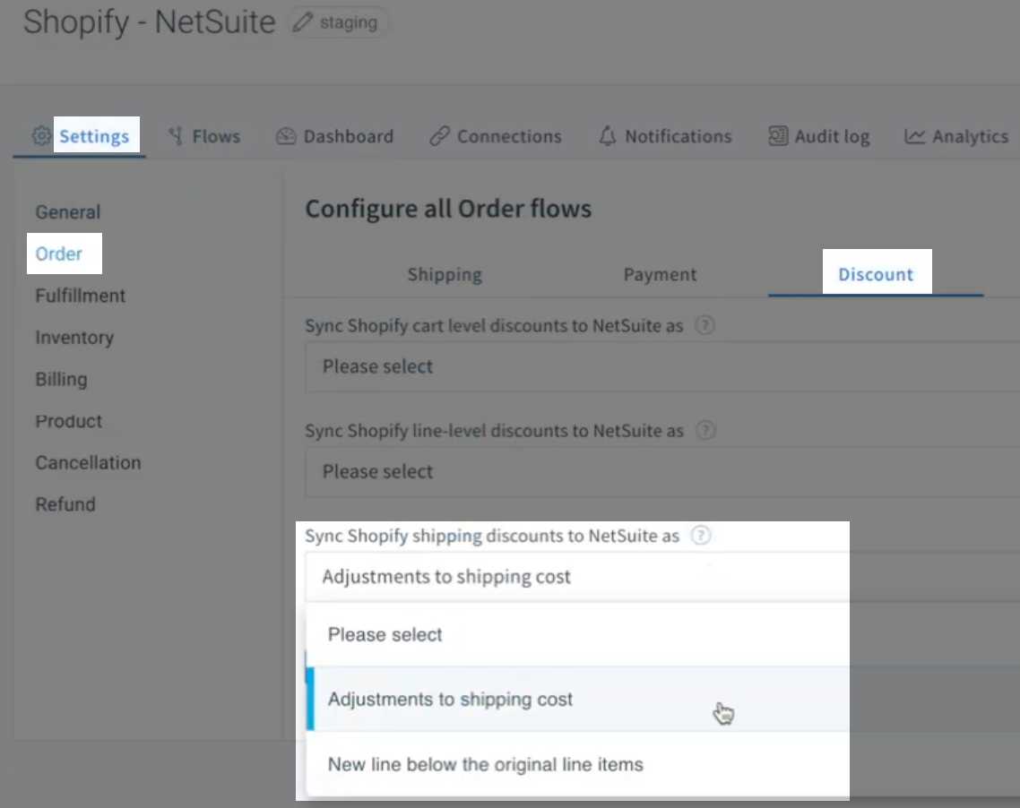Image resolution: width=1020 pixels, height=808 pixels.
Task: Open Billing settings section
Action: (x=61, y=379)
